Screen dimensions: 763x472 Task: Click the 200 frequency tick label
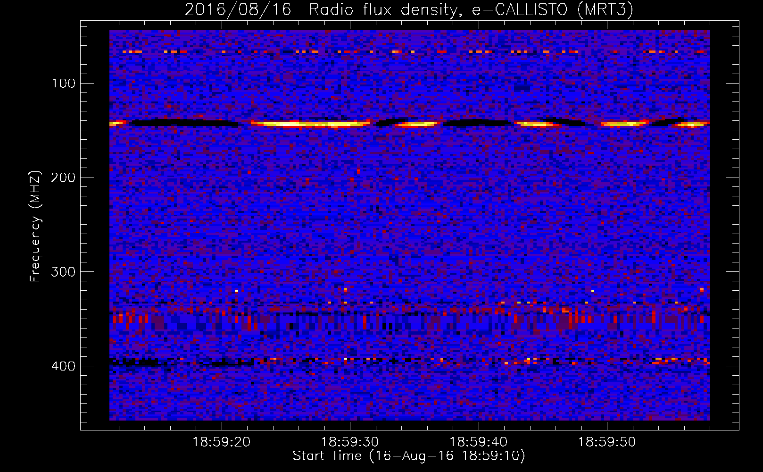pyautogui.click(x=63, y=178)
